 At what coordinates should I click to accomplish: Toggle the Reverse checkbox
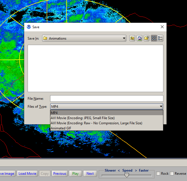tap(172, 174)
